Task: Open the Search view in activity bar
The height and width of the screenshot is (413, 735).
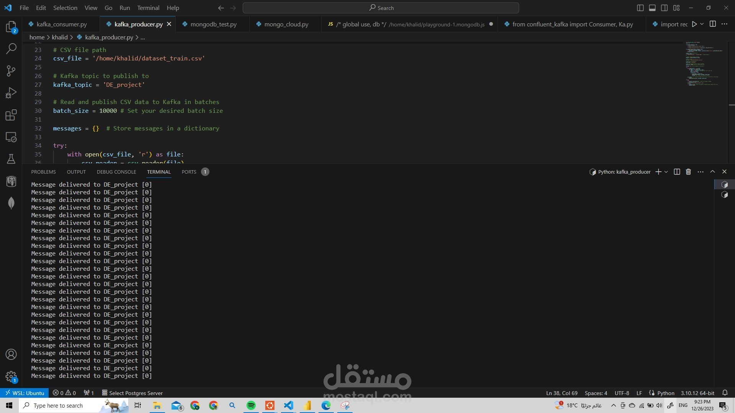Action: (x=11, y=49)
